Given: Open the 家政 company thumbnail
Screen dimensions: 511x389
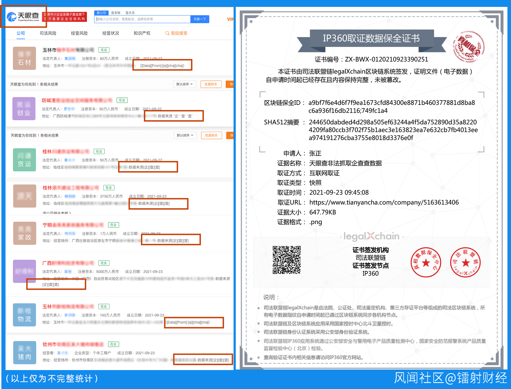Looking at the screenshot, I should [x=25, y=233].
